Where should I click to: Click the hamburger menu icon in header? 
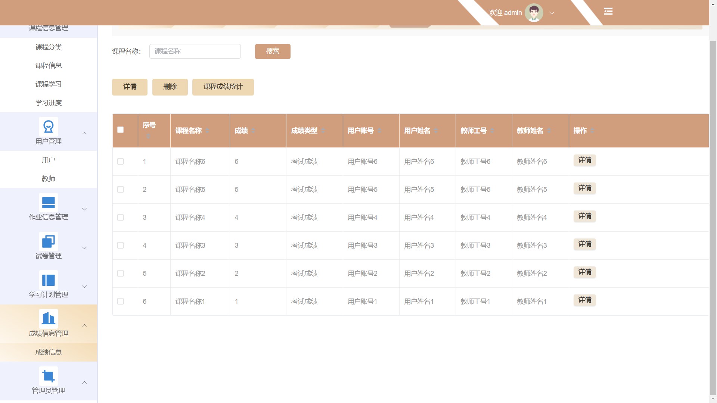click(x=608, y=12)
